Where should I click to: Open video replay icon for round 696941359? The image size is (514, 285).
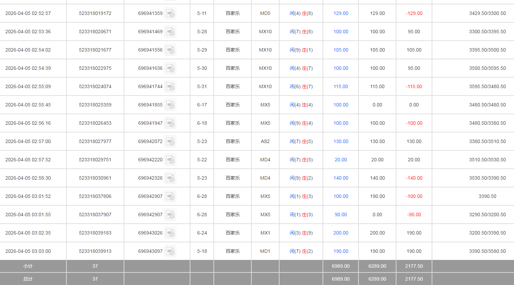pos(170,14)
